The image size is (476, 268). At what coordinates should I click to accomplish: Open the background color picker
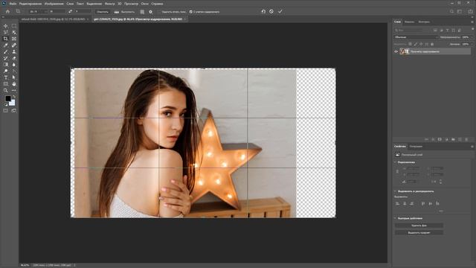coord(13,103)
